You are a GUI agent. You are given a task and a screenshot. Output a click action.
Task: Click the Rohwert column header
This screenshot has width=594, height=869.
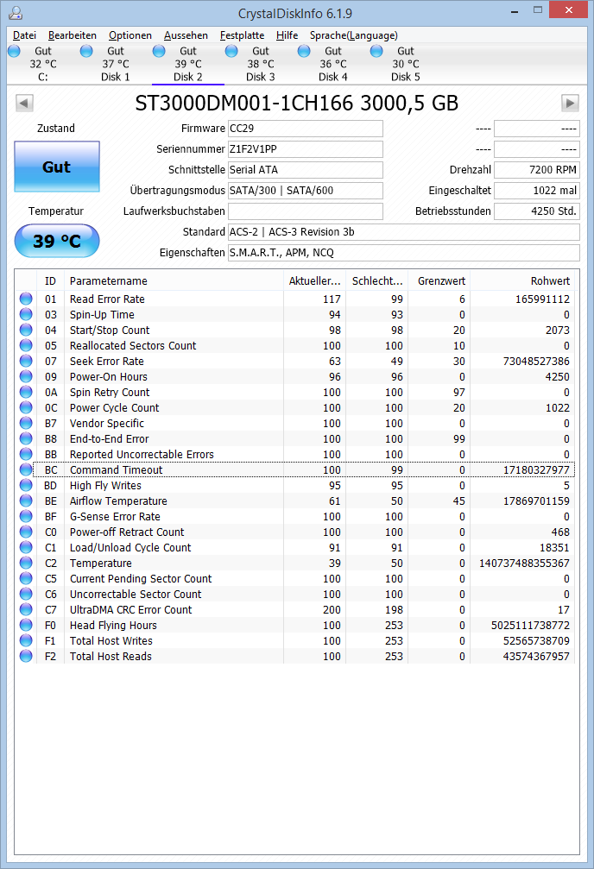pyautogui.click(x=522, y=281)
